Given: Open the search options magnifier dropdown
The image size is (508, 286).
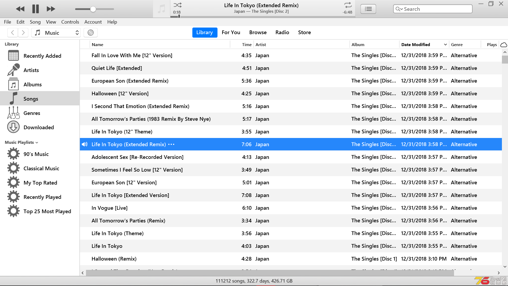Looking at the screenshot, I should [x=399, y=9].
